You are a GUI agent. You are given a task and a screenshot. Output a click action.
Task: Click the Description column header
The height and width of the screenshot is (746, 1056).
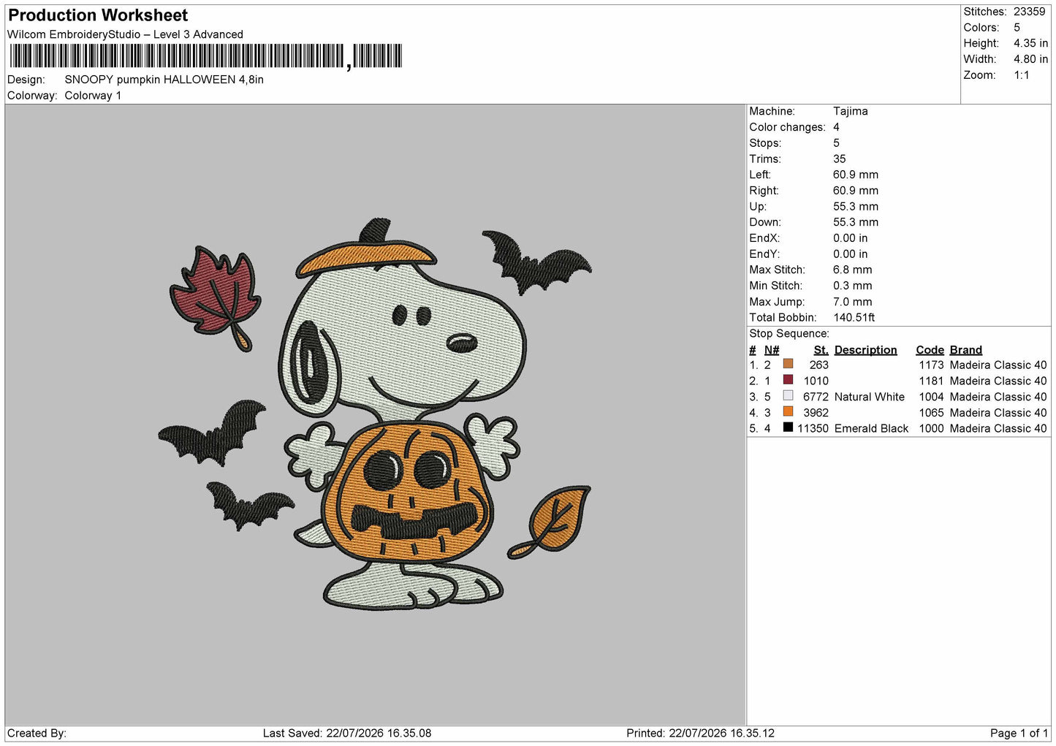[865, 350]
